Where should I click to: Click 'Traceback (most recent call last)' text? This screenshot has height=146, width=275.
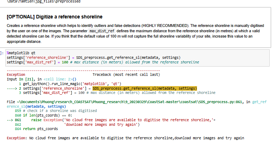pyautogui.click(x=126, y=74)
